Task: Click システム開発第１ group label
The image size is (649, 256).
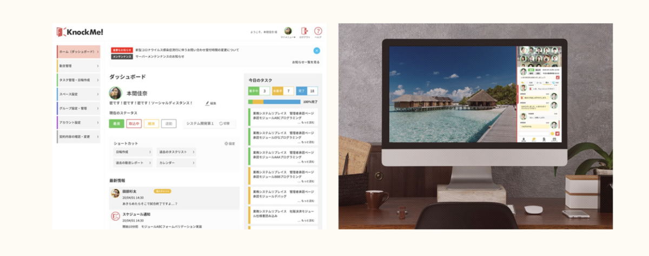Action: point(200,123)
